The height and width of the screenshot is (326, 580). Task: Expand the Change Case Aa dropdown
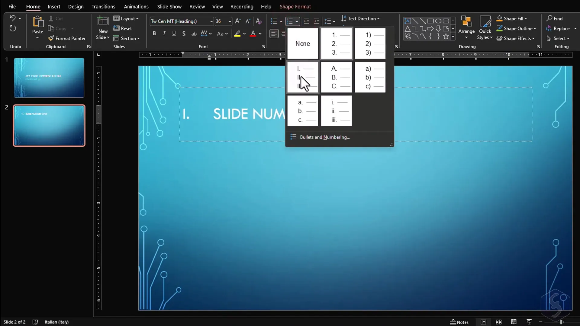pos(222,34)
